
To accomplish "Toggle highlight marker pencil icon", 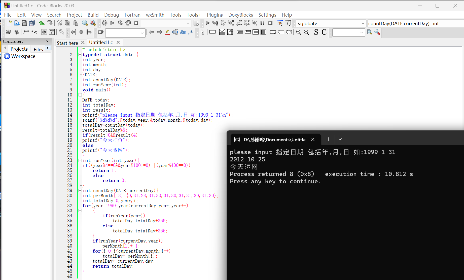I will tap(167, 32).
